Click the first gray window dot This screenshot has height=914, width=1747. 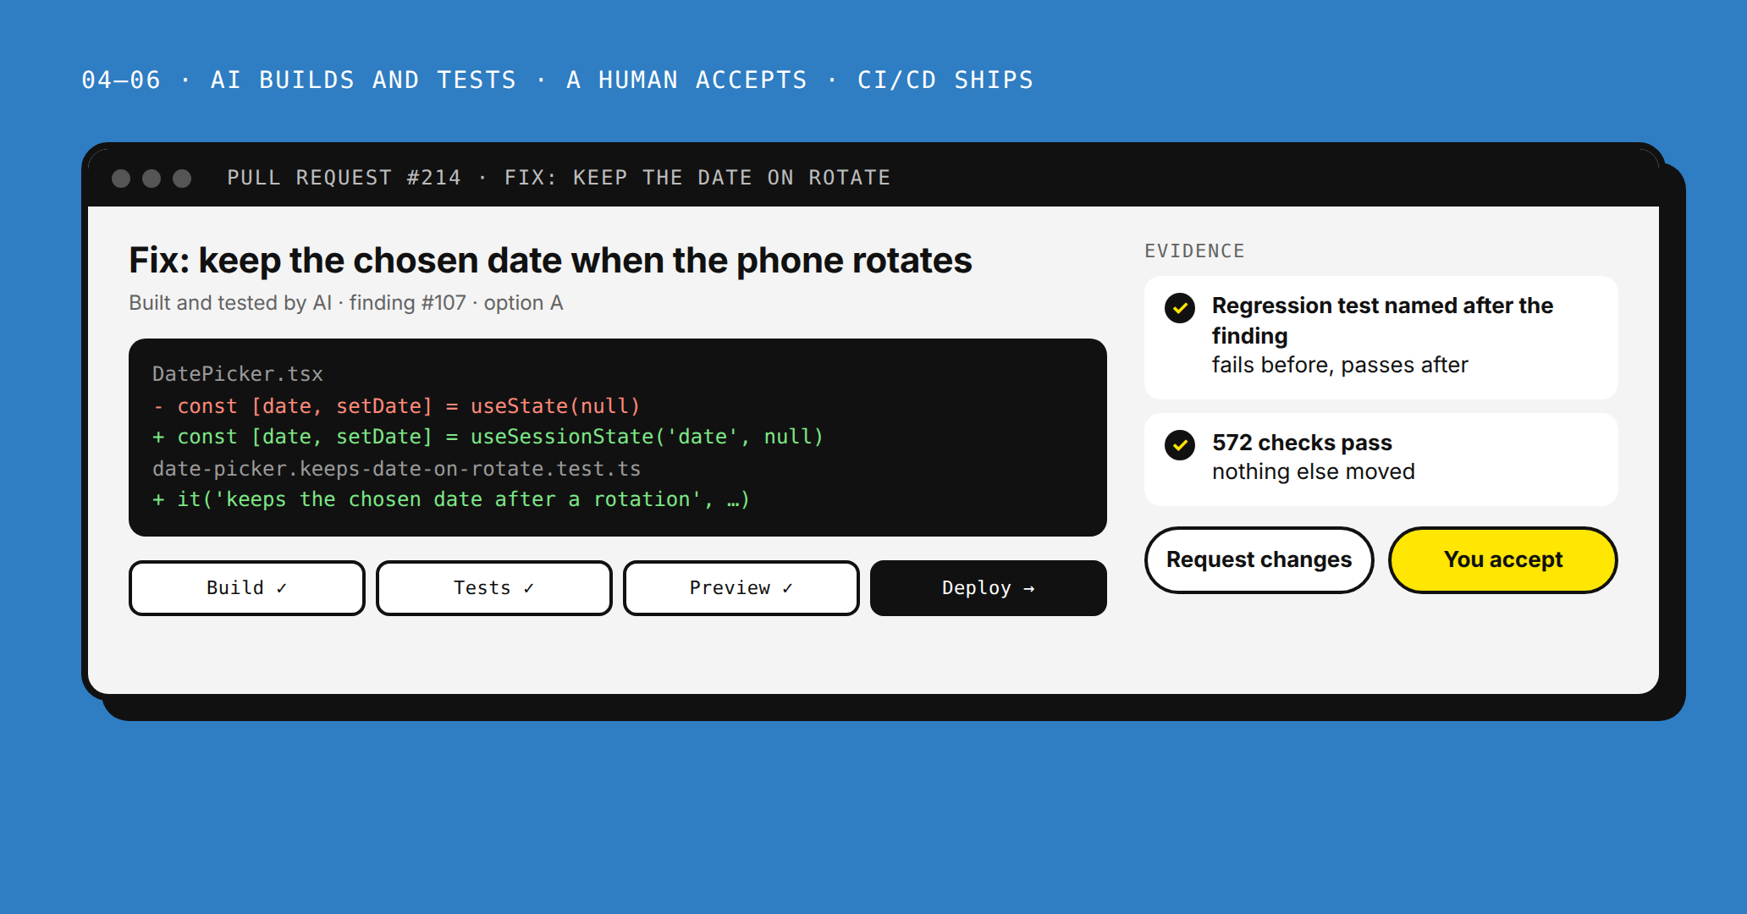(121, 178)
